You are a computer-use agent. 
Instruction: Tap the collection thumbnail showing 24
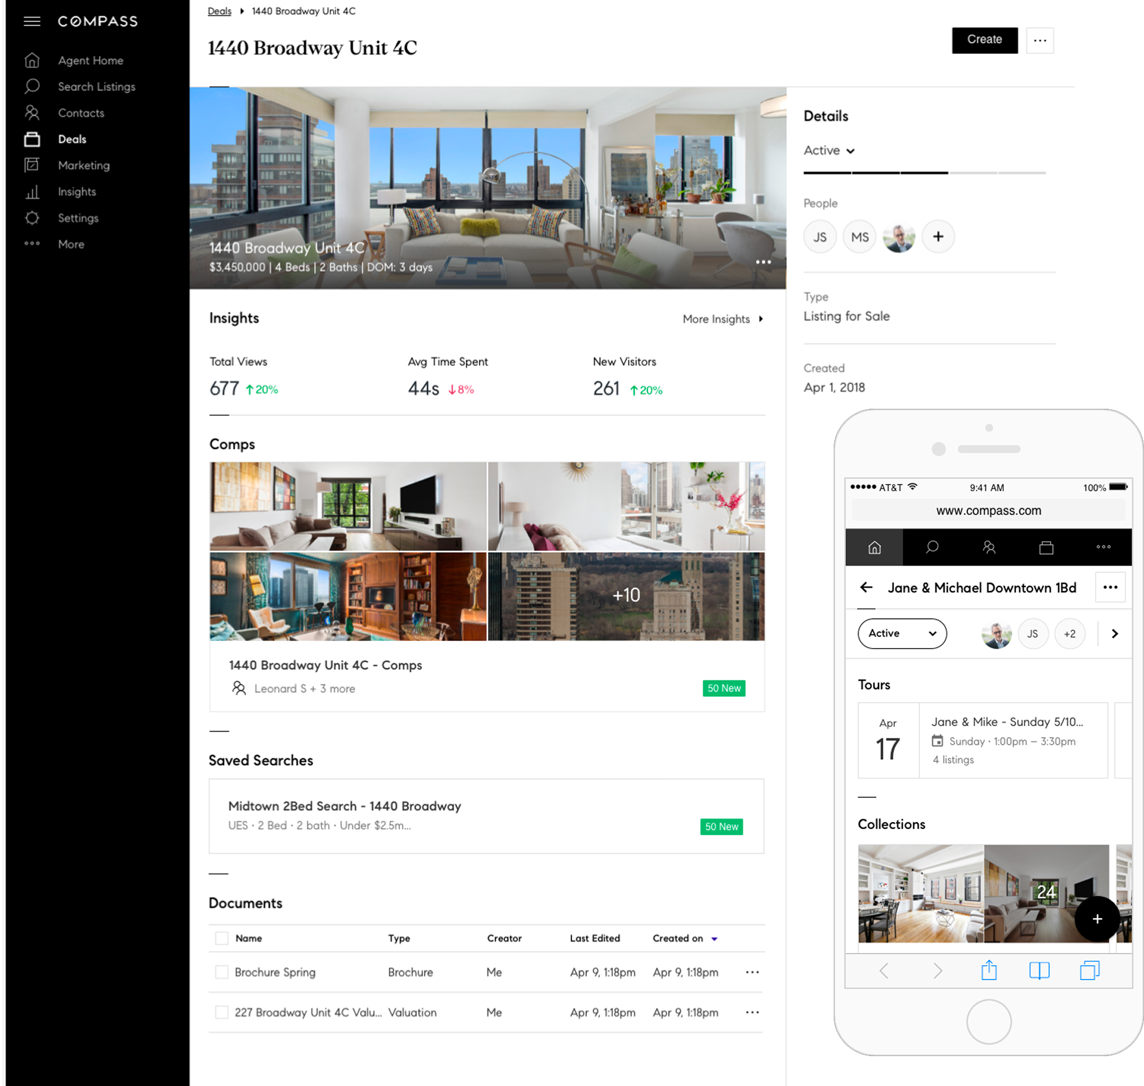tap(1046, 893)
